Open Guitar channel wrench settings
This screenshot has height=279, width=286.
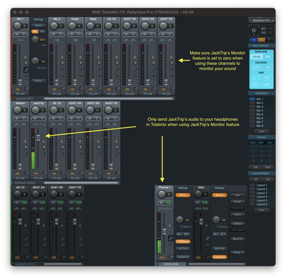(81, 69)
